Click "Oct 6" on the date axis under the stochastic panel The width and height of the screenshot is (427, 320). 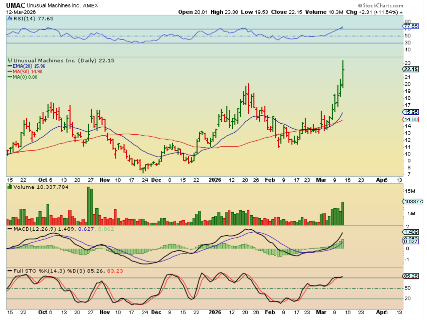45,312
